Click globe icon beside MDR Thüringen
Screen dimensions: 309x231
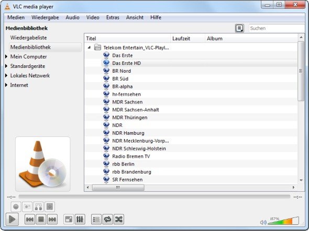point(106,117)
